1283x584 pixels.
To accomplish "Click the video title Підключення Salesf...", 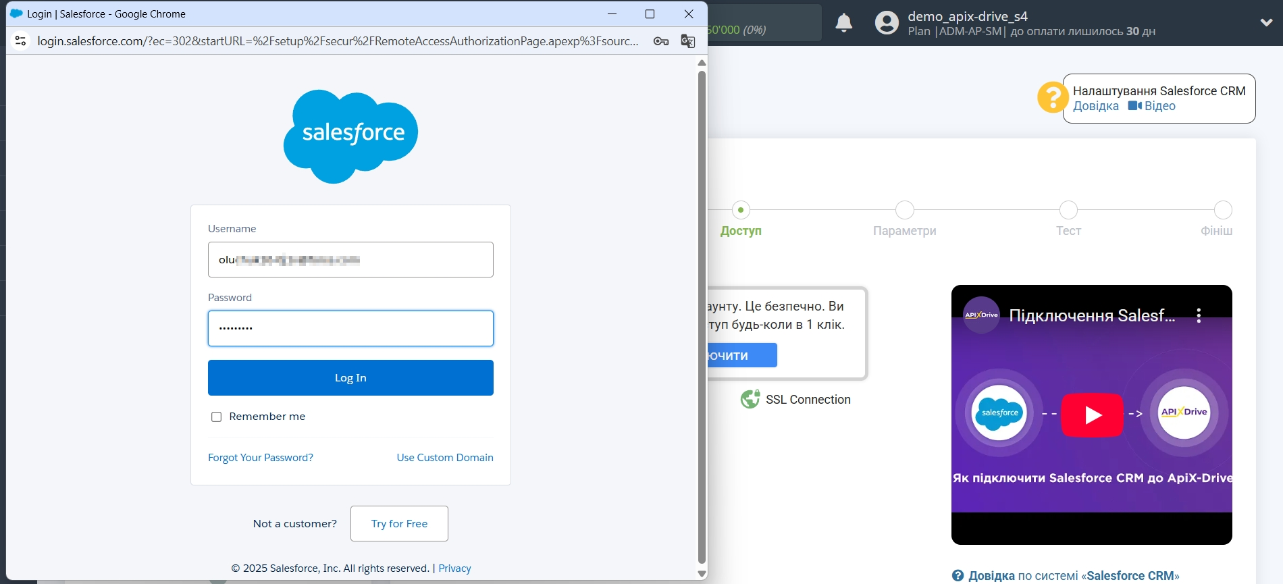I will click(x=1092, y=315).
